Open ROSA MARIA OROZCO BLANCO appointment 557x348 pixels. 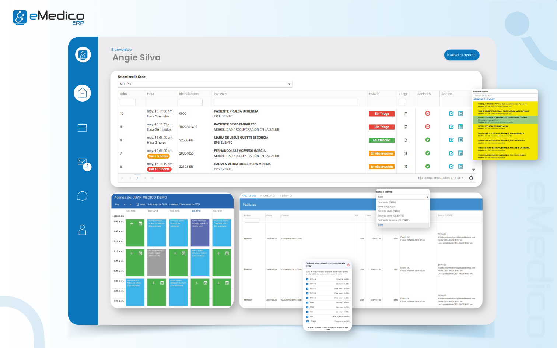(x=178, y=292)
